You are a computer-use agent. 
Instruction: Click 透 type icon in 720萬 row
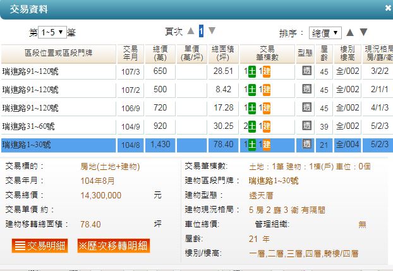[307, 107]
